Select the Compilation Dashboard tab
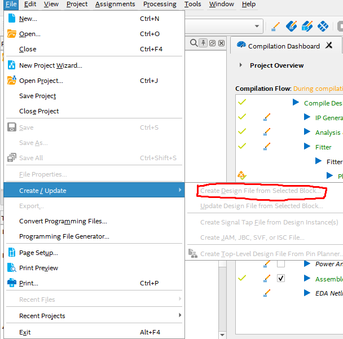343x339 pixels. (284, 46)
